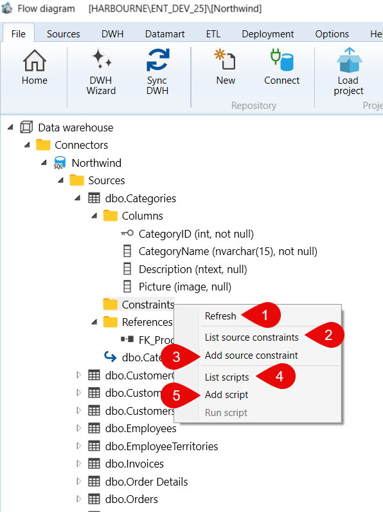
Task: Expand the dbo.Invoices table node
Action: click(78, 463)
